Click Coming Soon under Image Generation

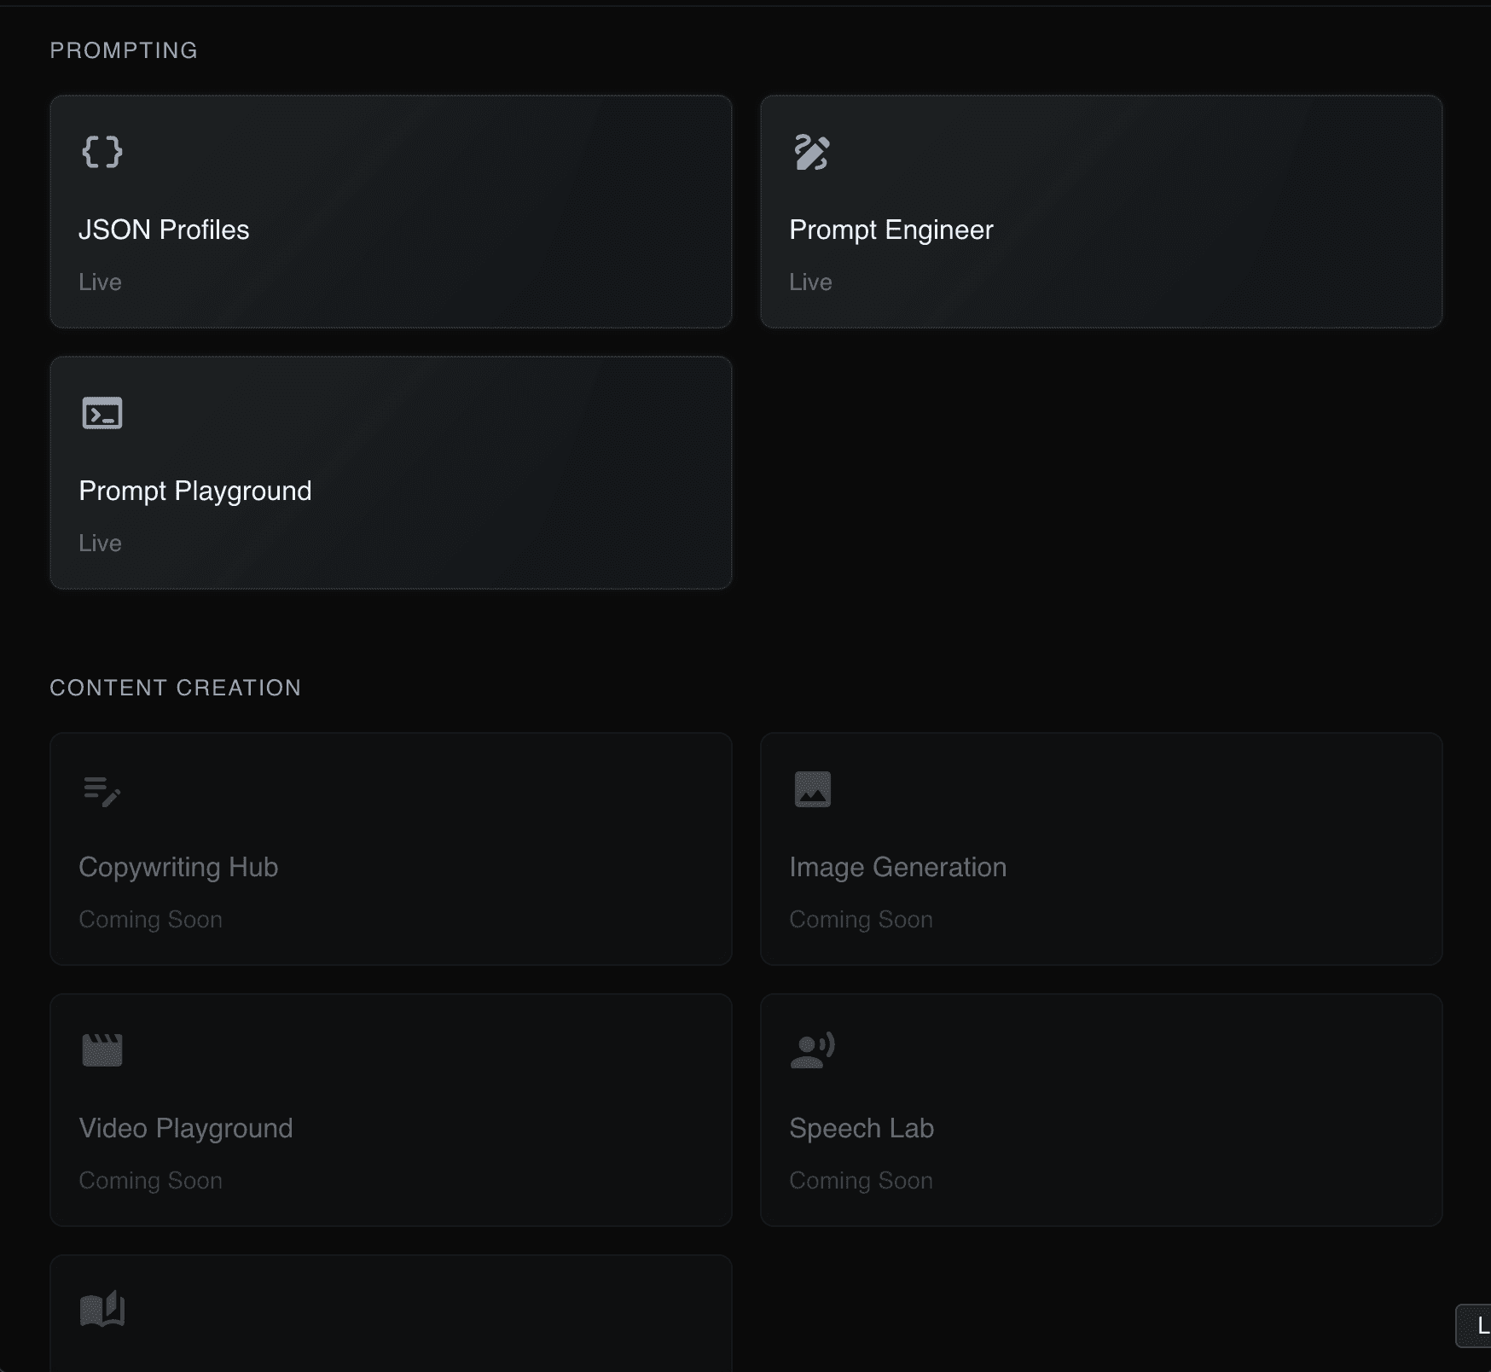click(861, 920)
